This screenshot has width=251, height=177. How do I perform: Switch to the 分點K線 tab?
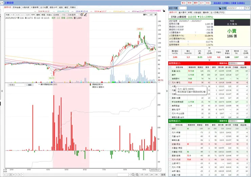(x=26, y=7)
